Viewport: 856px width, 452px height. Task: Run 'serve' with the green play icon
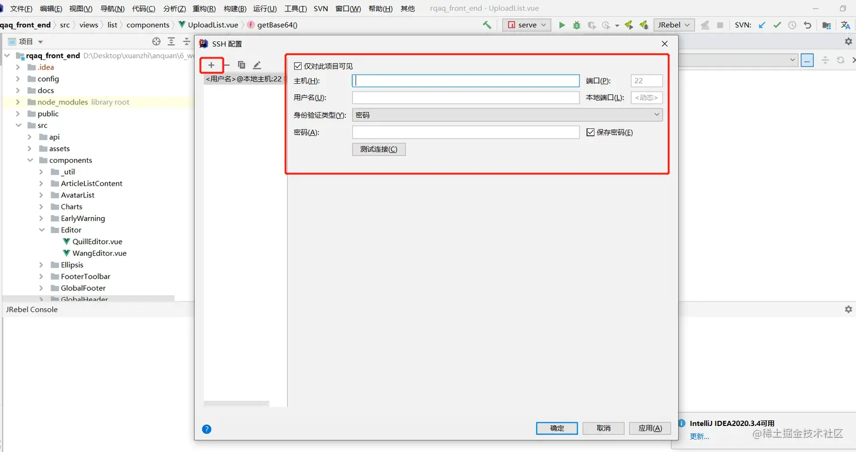562,25
